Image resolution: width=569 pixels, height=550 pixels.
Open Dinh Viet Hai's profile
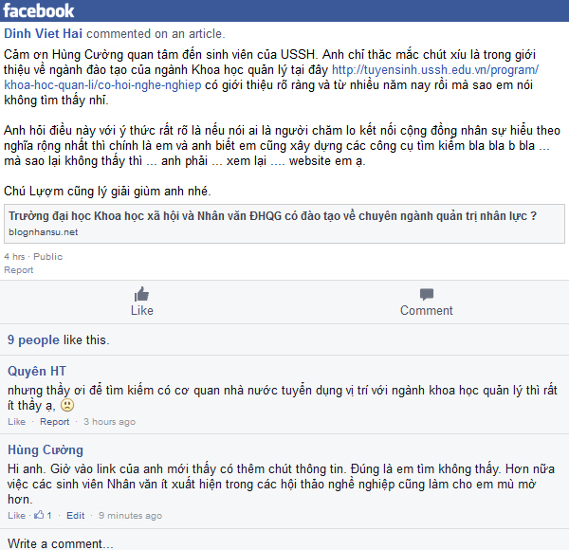tap(44, 34)
